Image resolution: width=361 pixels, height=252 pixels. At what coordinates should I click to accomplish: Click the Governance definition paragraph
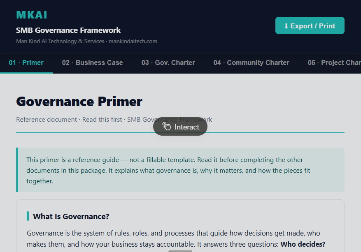pyautogui.click(x=176, y=239)
